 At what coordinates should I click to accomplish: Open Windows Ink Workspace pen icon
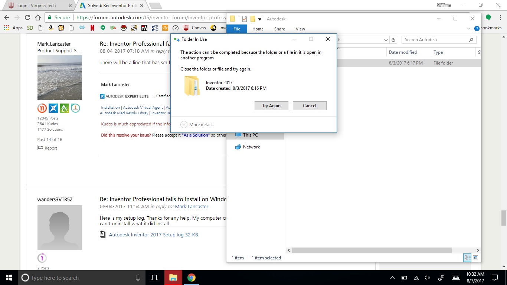coord(441,278)
